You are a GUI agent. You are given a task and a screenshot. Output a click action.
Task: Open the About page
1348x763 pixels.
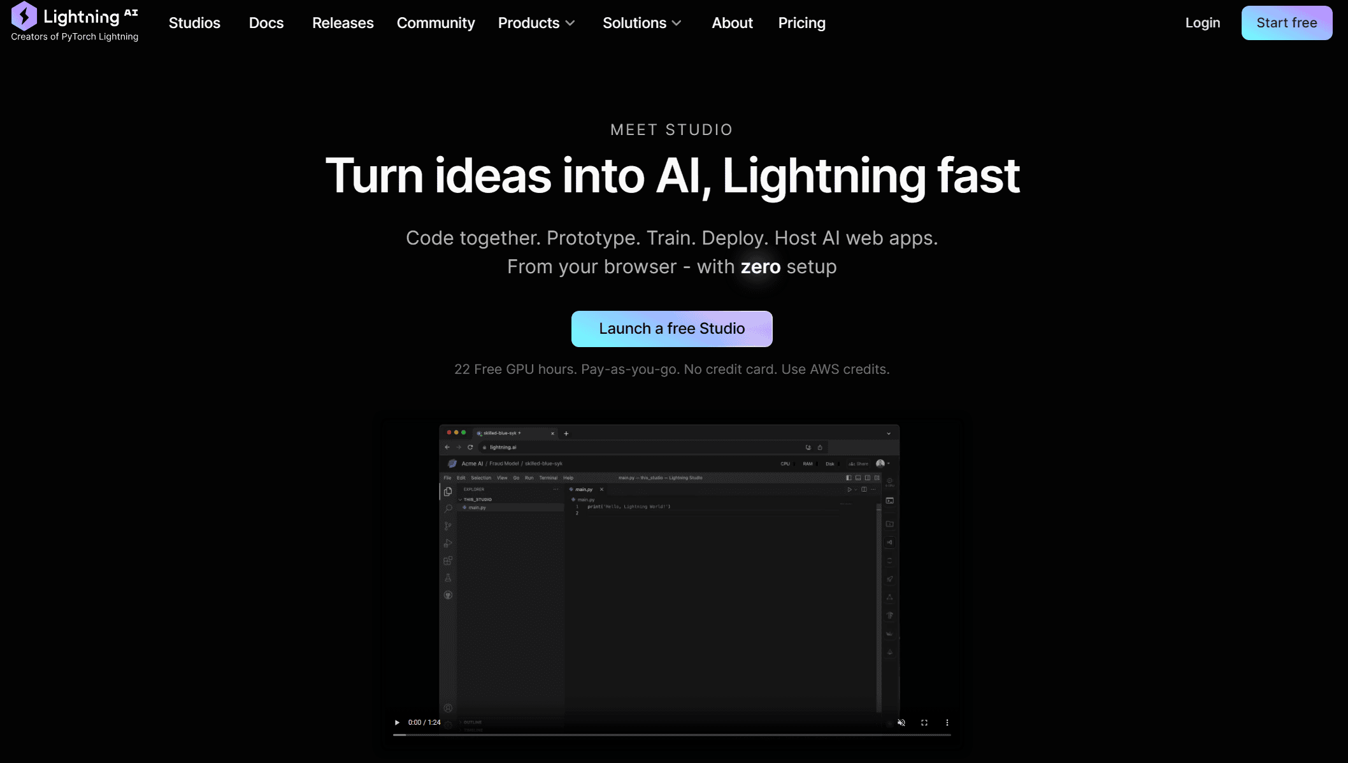pos(732,23)
